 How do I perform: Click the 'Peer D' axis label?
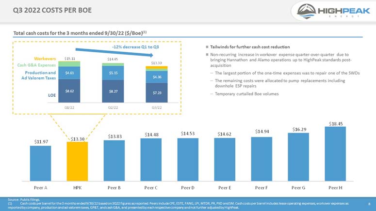[188, 188]
